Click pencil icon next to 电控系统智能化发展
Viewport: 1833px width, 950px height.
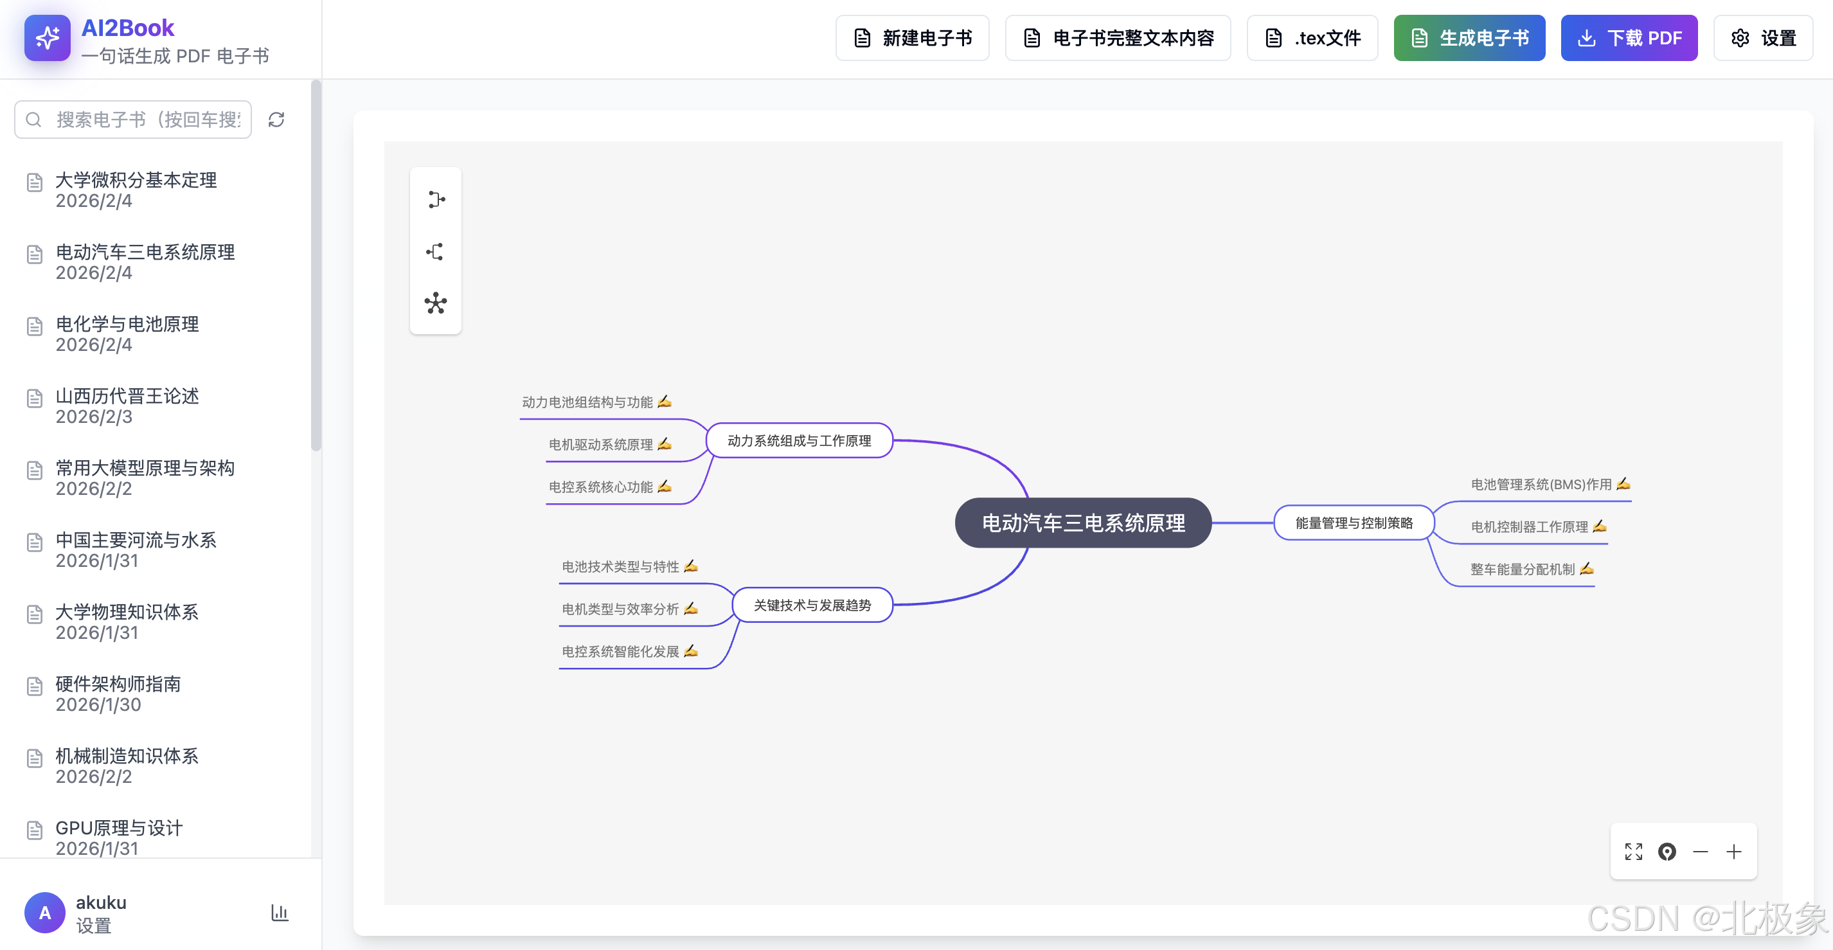click(x=691, y=650)
